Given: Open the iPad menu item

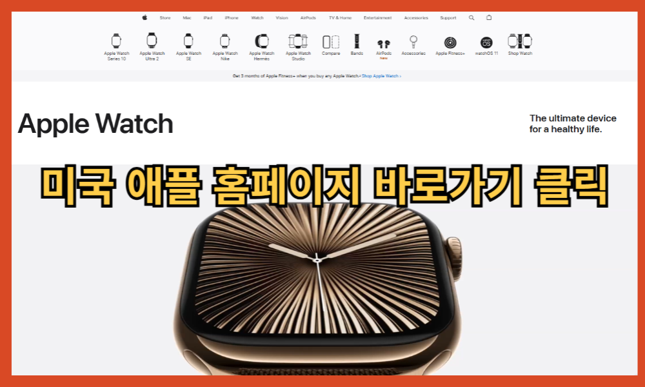Looking at the screenshot, I should pos(208,17).
